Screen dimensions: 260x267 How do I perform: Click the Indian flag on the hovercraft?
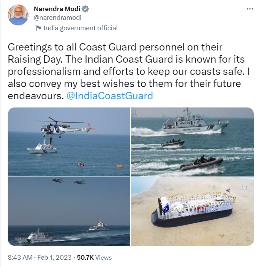pyautogui.click(x=228, y=190)
